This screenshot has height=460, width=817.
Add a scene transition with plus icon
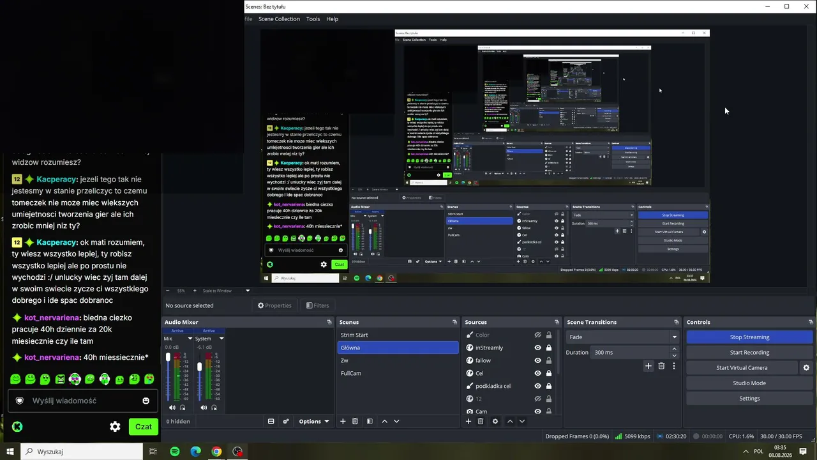pos(648,366)
